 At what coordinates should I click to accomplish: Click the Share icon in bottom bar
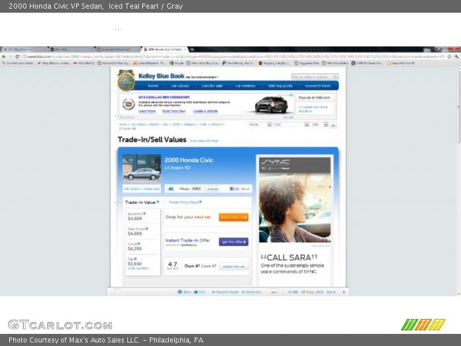[180, 292]
